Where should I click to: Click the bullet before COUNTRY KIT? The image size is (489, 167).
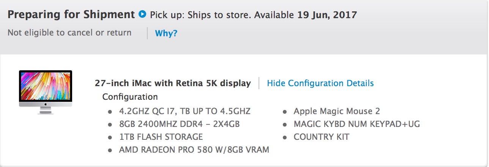point(285,137)
